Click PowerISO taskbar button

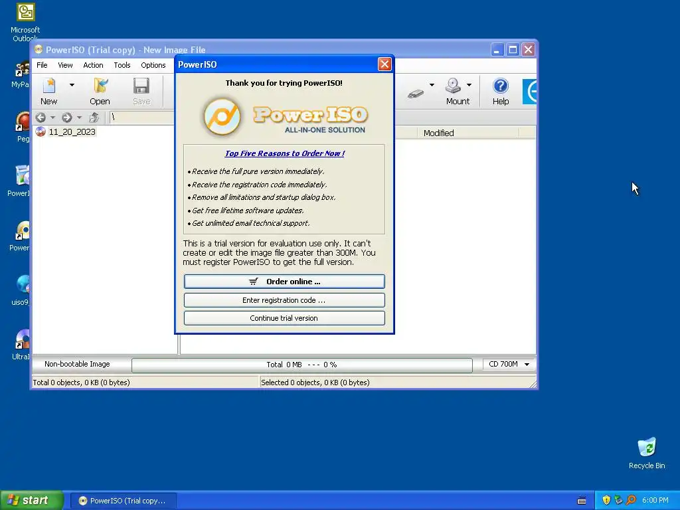(x=123, y=501)
